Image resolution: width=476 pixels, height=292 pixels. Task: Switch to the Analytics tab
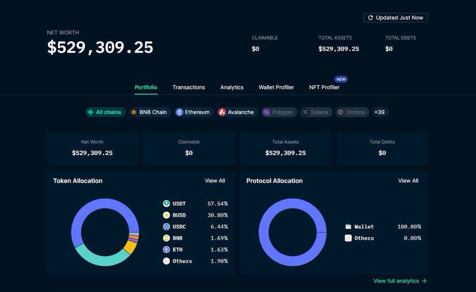click(232, 87)
